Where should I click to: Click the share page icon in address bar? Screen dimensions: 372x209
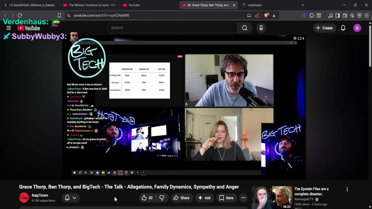coord(257,15)
